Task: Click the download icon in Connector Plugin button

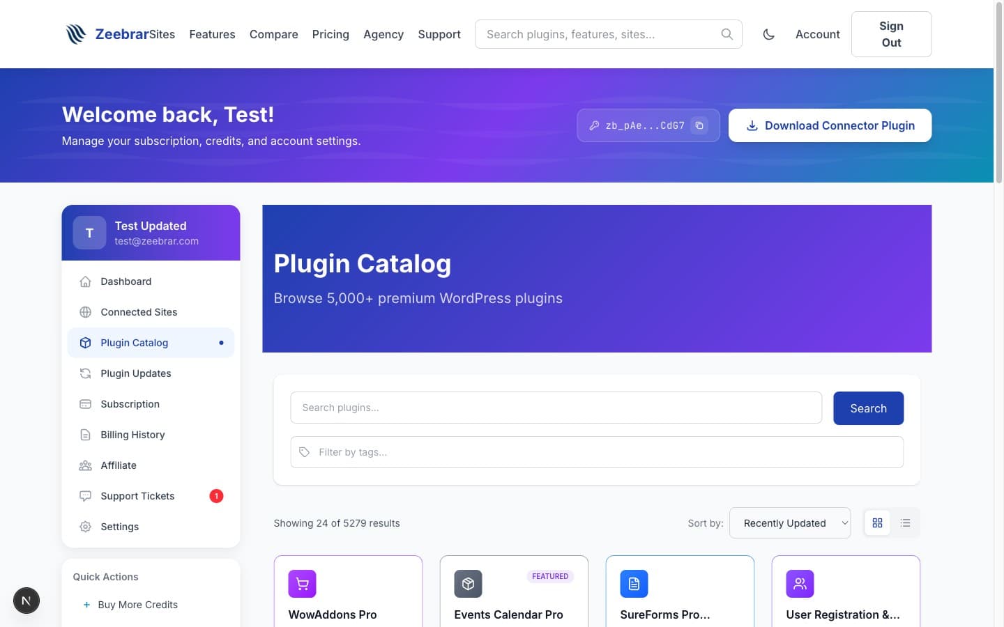Action: click(x=752, y=125)
